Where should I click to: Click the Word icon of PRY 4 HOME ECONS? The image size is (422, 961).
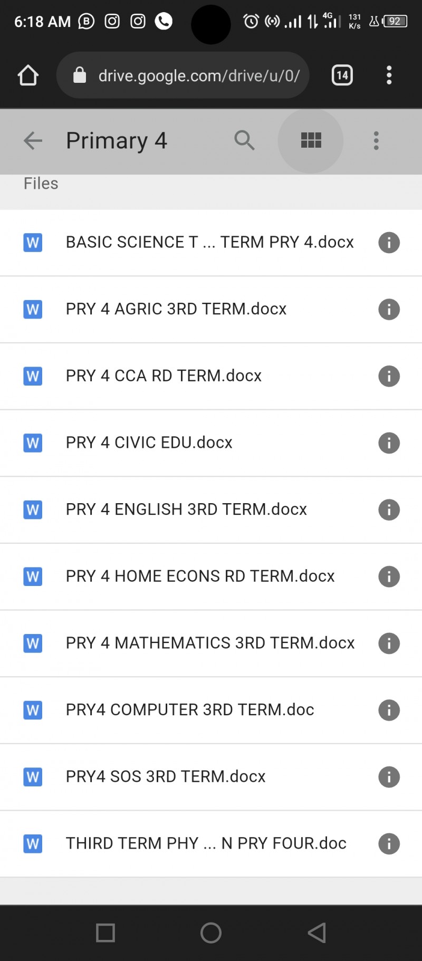(x=33, y=576)
